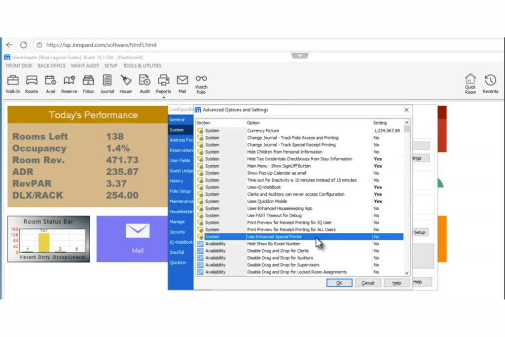The height and width of the screenshot is (337, 505).
Task: Click the browser back arrow
Action: coord(9,45)
